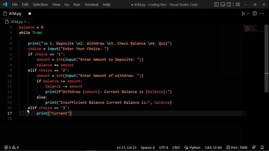
Task: Open the errors and warnings indicator
Action: click(x=11, y=147)
